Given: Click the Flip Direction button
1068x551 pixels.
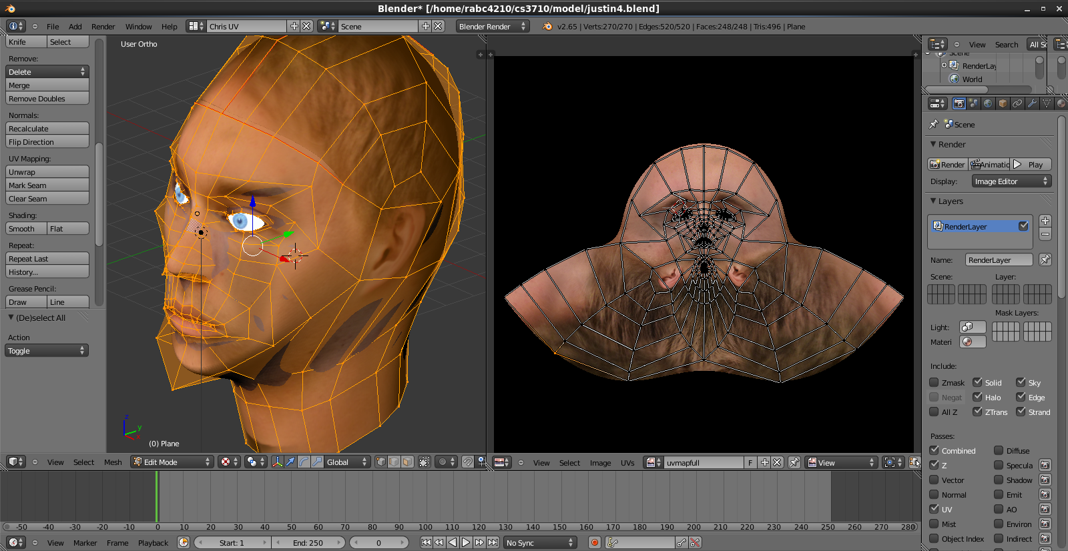Looking at the screenshot, I should [47, 141].
